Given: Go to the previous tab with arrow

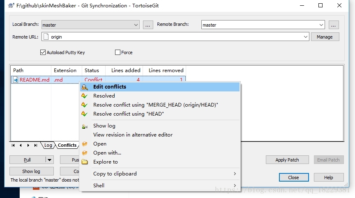Looking at the screenshot, I should tap(21, 145).
